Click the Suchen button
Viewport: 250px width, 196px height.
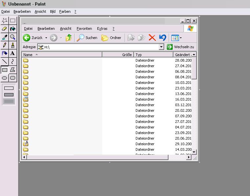click(87, 38)
